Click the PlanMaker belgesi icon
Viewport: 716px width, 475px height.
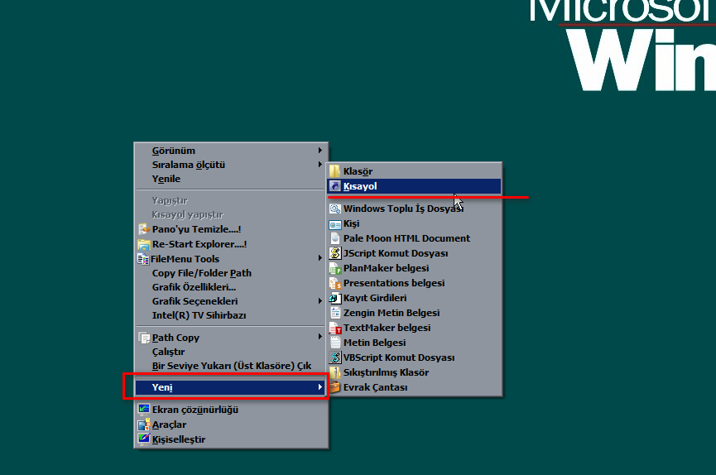334,268
